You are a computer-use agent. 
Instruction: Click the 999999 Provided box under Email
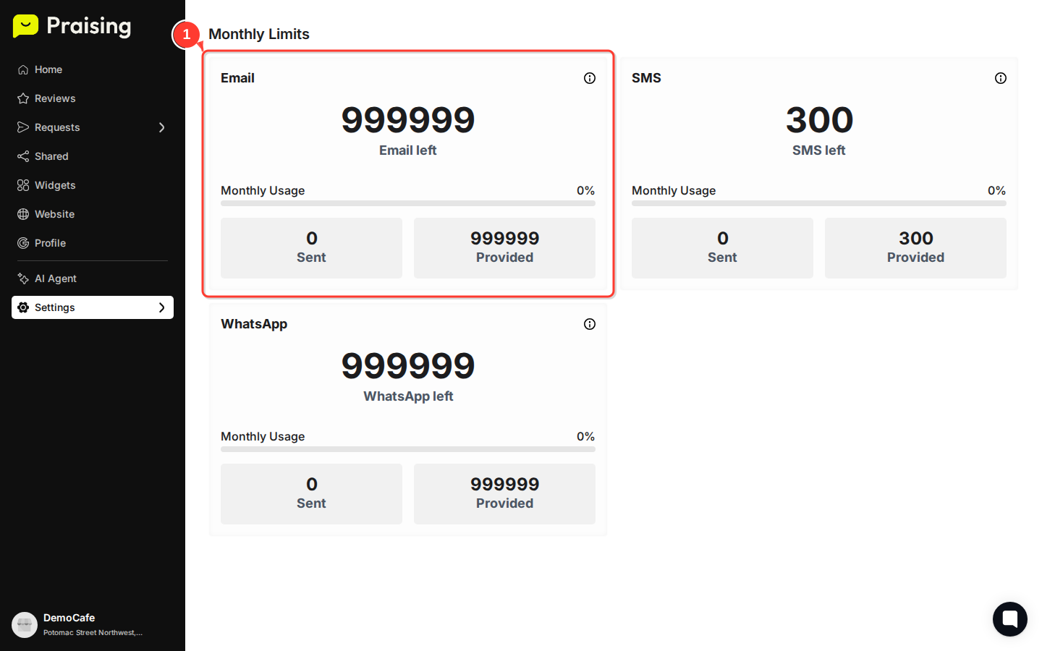[x=504, y=247]
